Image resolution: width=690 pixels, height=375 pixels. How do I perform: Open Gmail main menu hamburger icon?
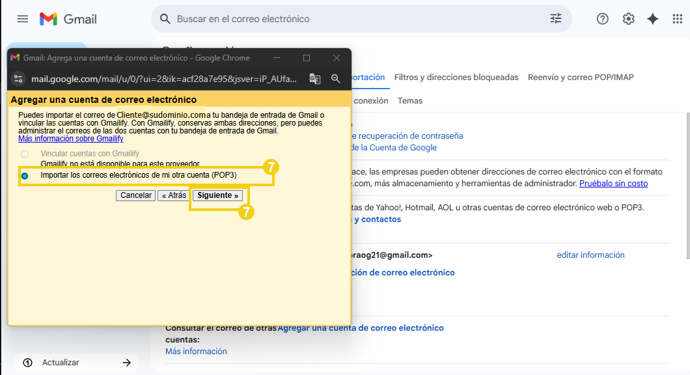22,19
